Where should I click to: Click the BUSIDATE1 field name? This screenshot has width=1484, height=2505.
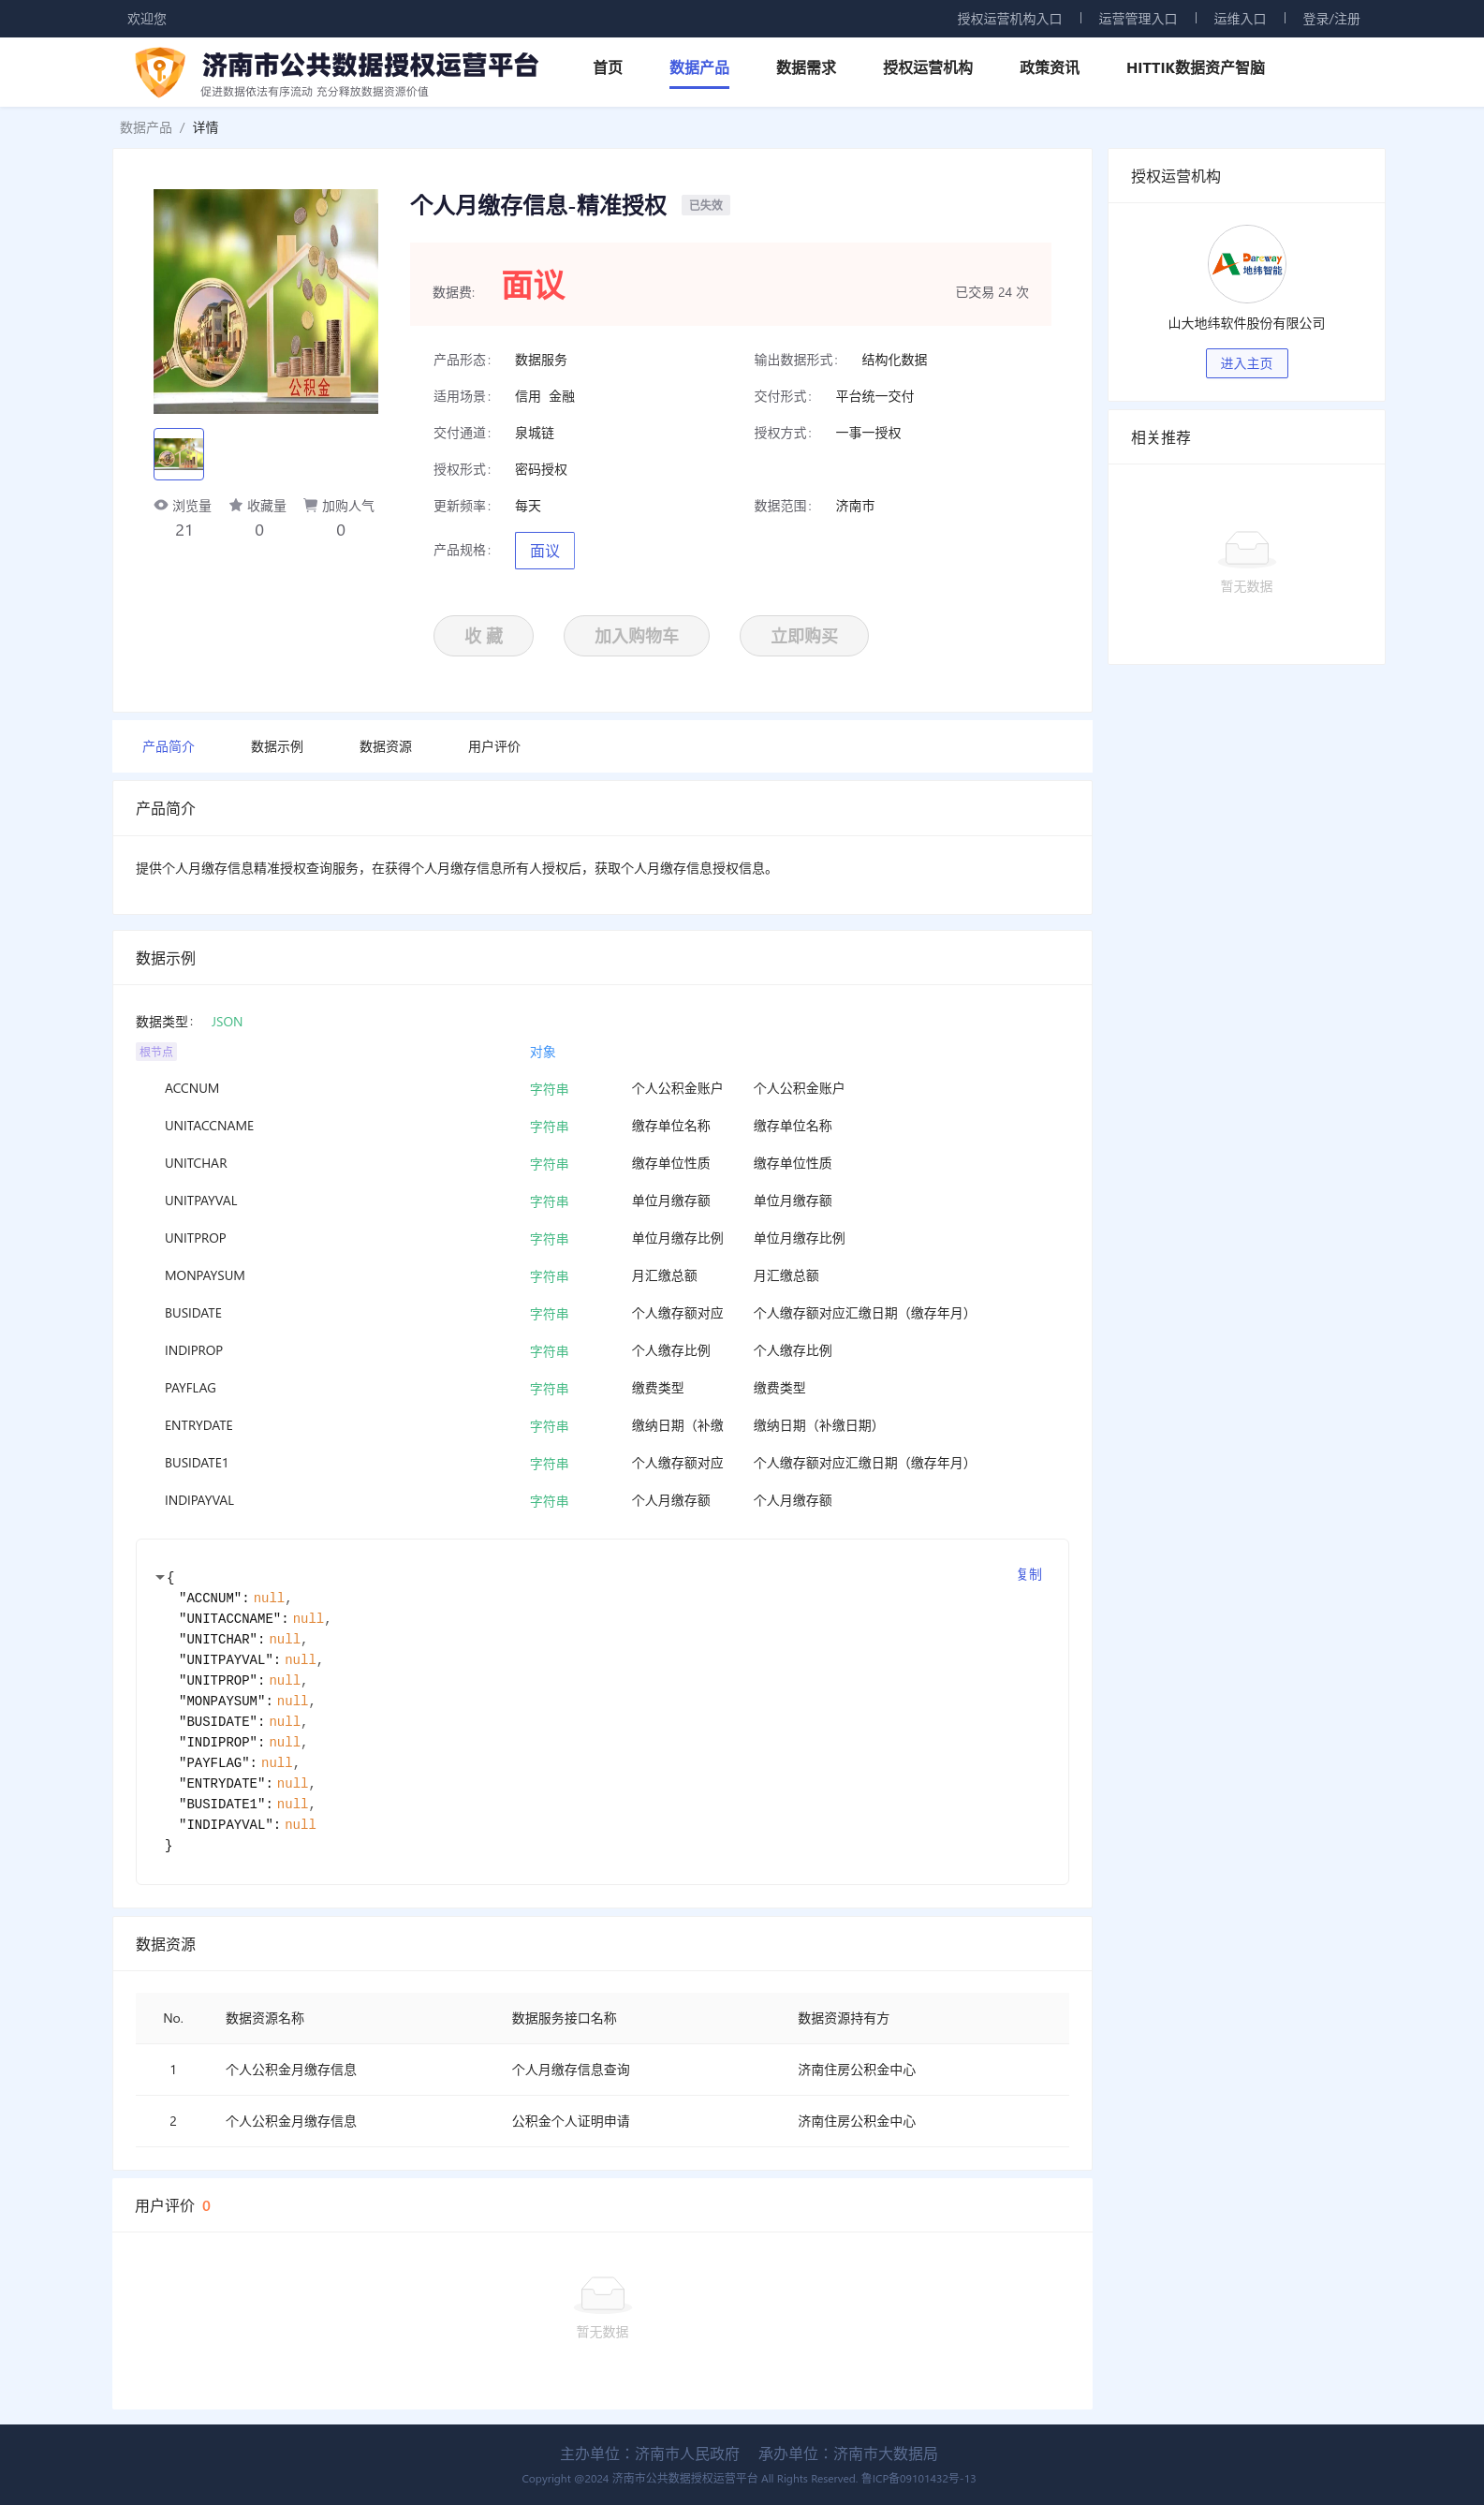tap(196, 1462)
